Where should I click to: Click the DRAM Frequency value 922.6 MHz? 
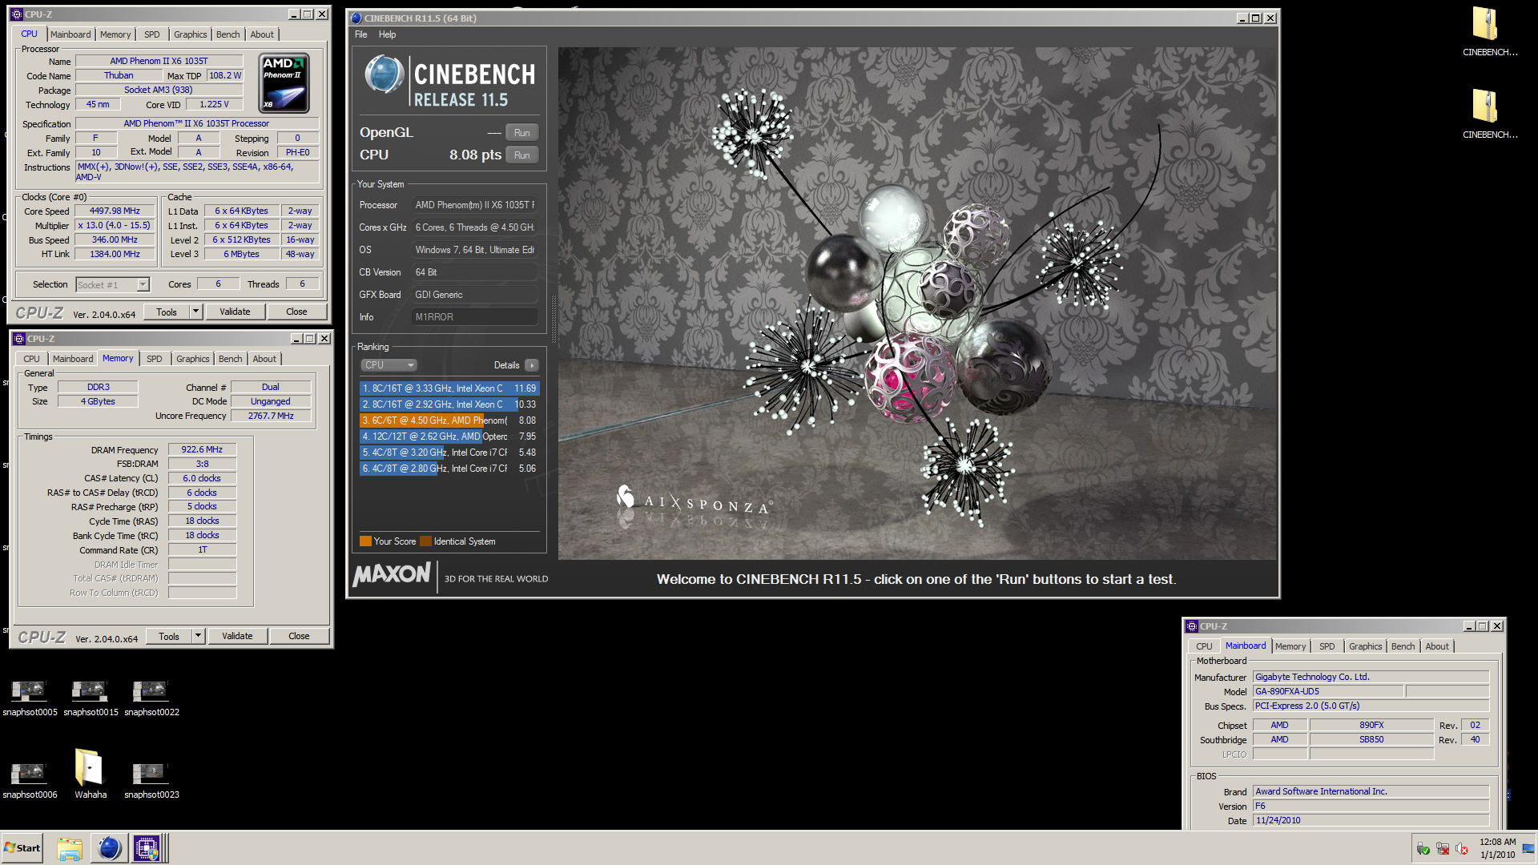click(202, 450)
